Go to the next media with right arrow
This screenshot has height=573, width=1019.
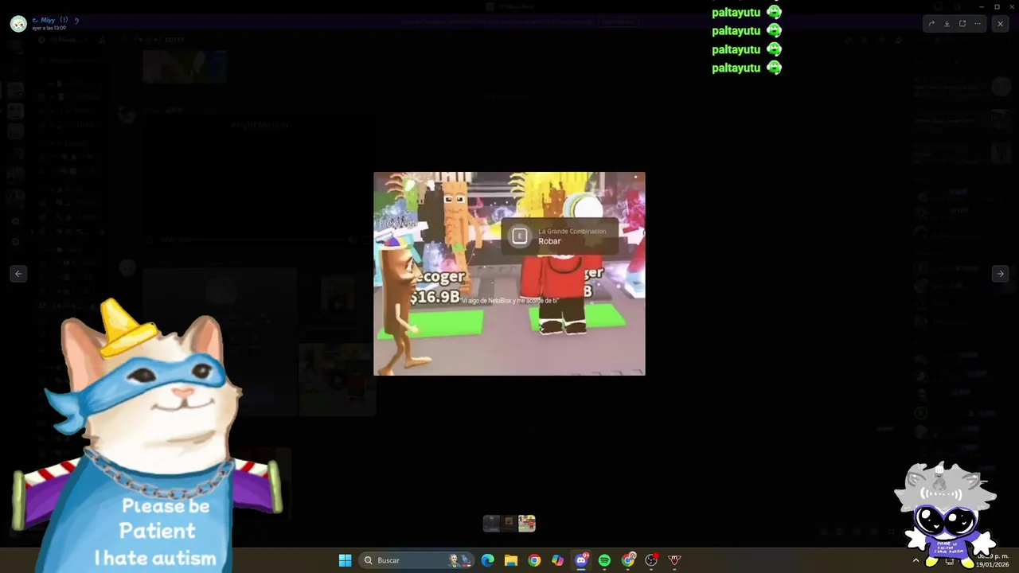pos(1001,274)
